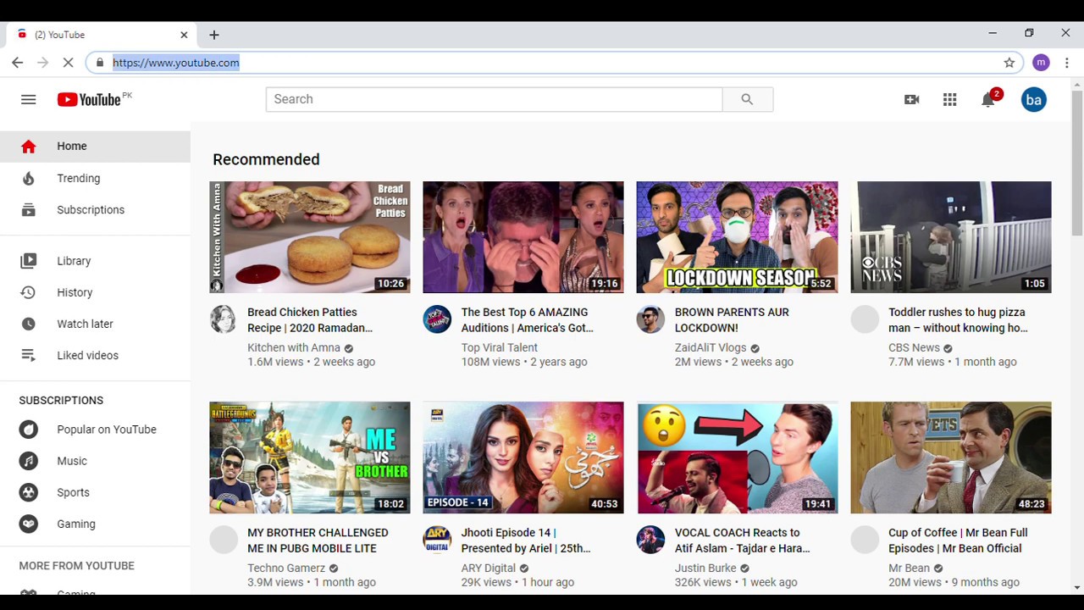
Task: Open the Chrome profile 'm' avatar
Action: click(1041, 63)
